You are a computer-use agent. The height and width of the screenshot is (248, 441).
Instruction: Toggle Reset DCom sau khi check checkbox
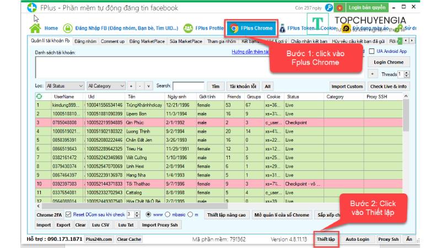tap(68, 214)
